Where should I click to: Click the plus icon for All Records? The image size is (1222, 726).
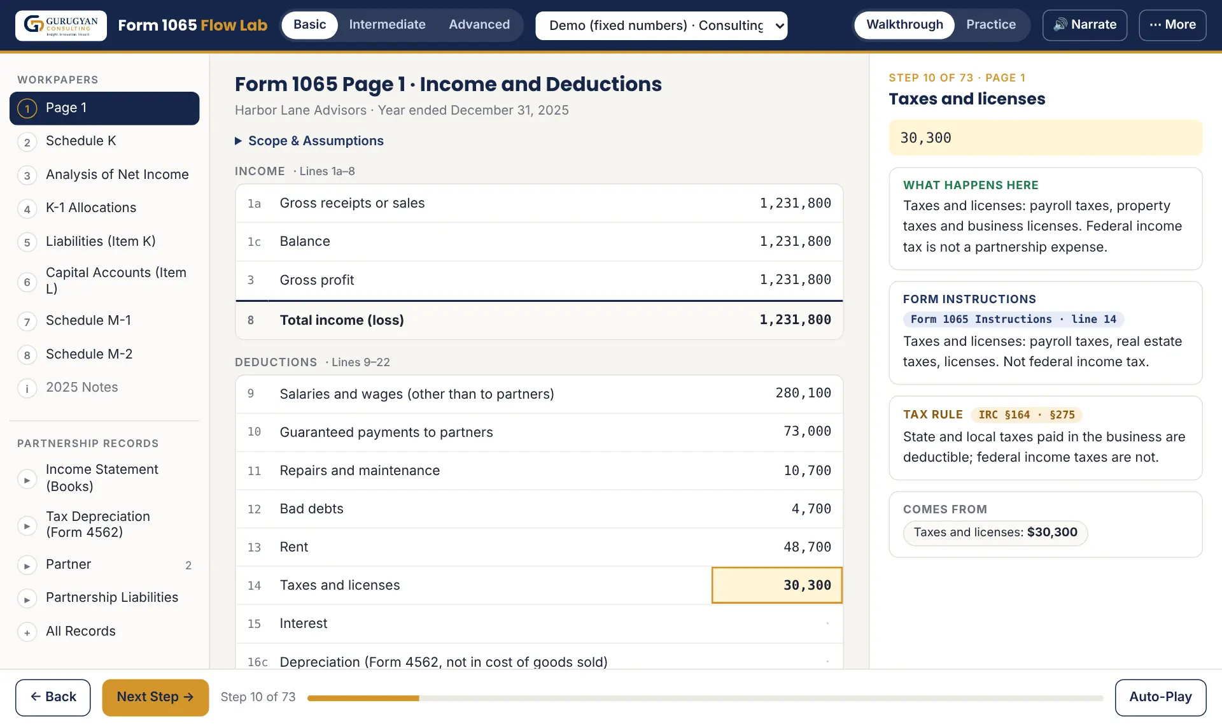click(x=27, y=632)
